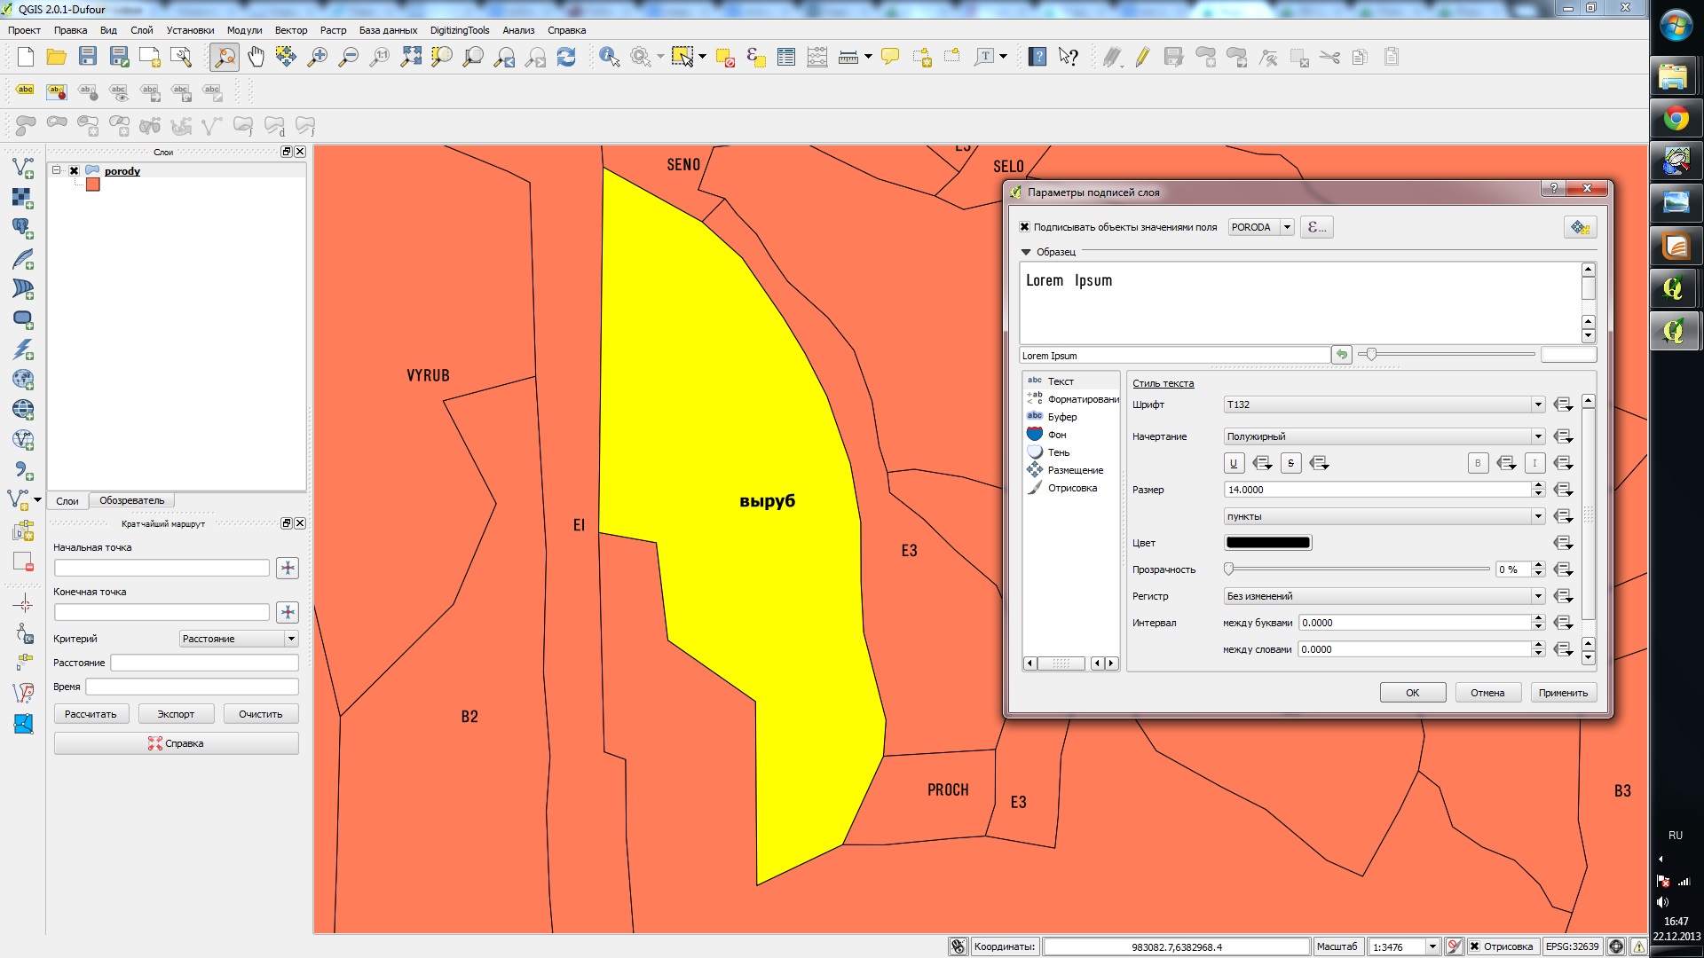Launch Chrome from the Windows taskbar

click(x=1676, y=119)
